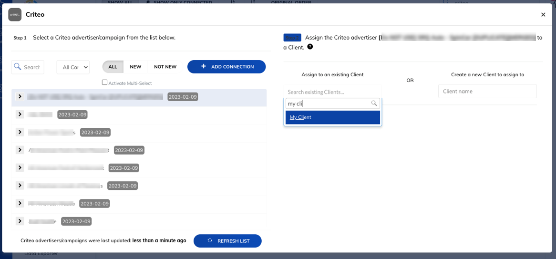Screen dimensions: 556x259
Task: Select the ALL filter tab
Action: pos(113,67)
